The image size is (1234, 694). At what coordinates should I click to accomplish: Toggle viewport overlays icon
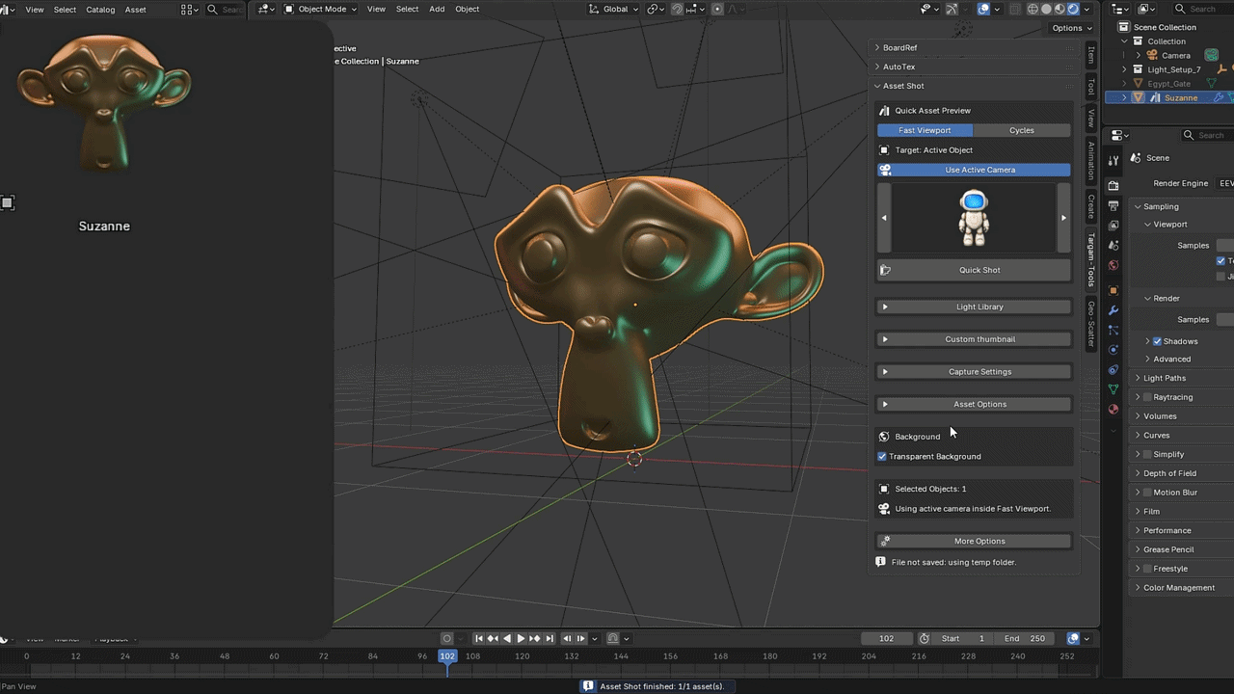click(983, 9)
